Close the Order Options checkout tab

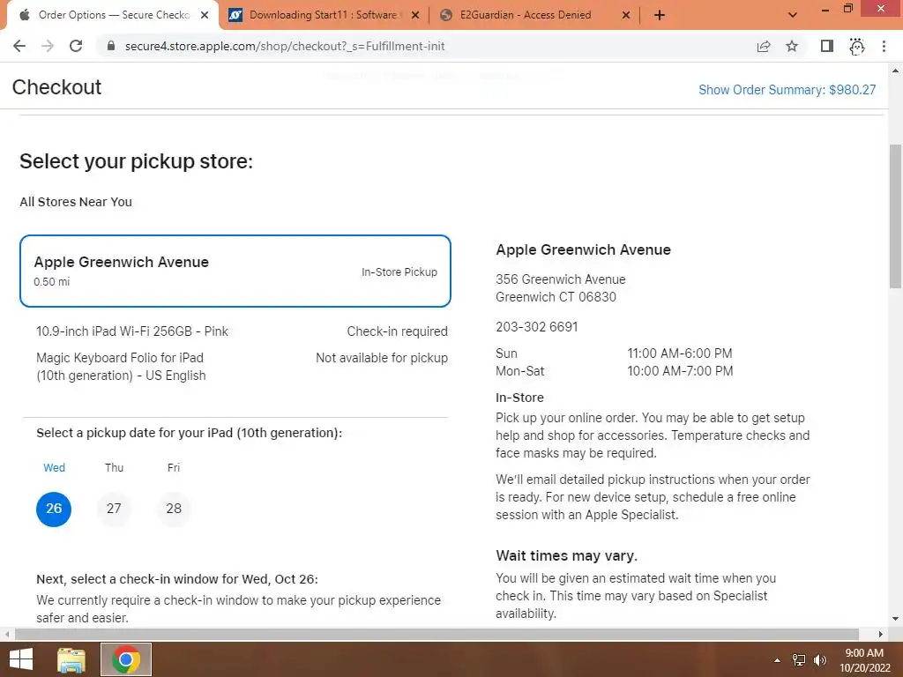click(x=205, y=15)
